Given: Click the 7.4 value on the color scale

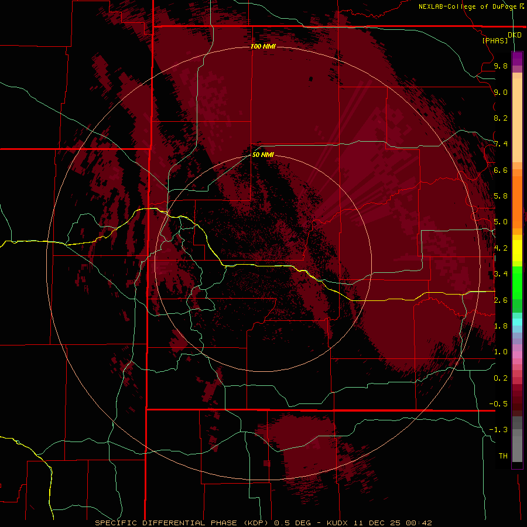Looking at the screenshot, I should coord(501,144).
